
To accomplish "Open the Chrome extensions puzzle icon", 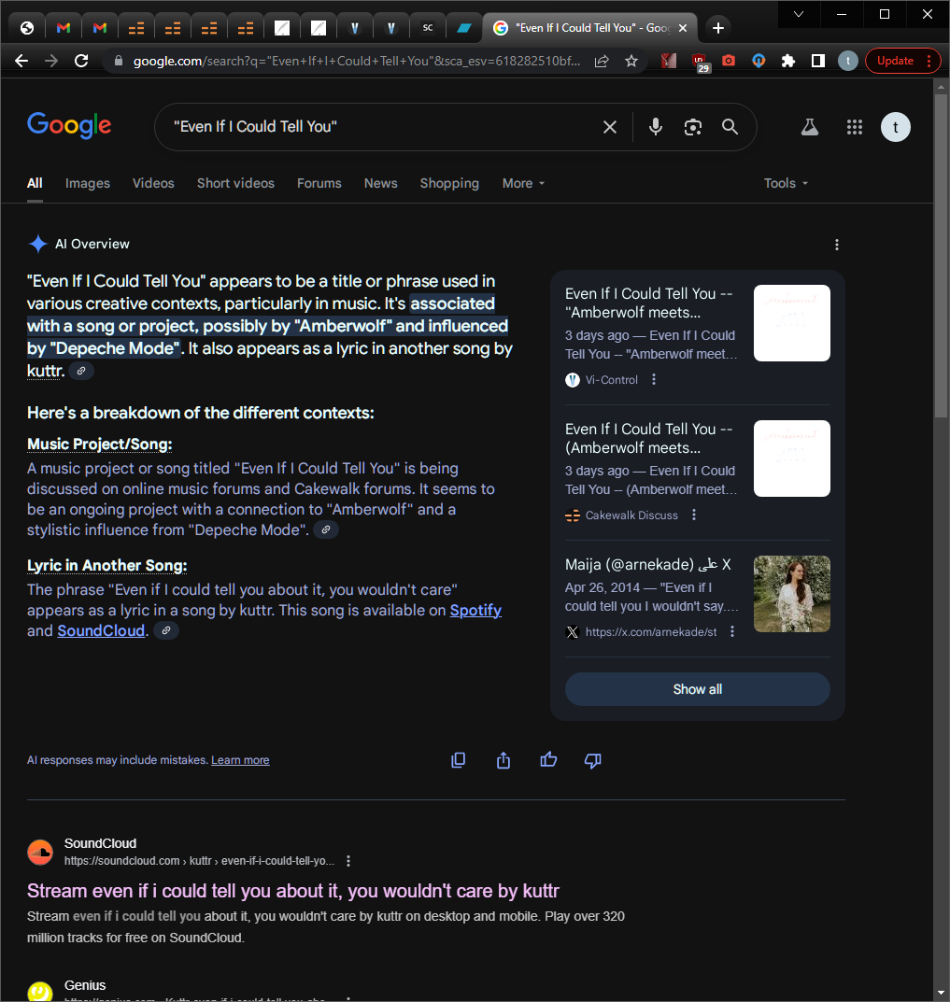I will tap(788, 61).
